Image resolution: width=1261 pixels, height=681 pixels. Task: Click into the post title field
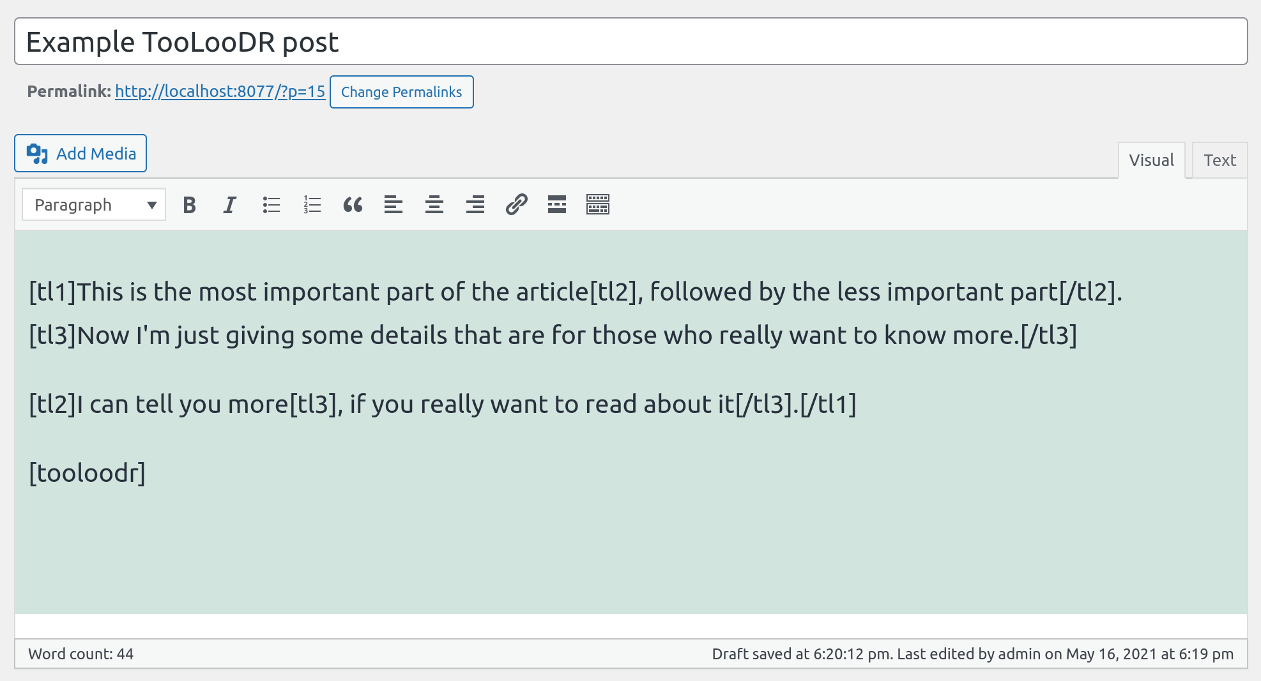[630, 42]
